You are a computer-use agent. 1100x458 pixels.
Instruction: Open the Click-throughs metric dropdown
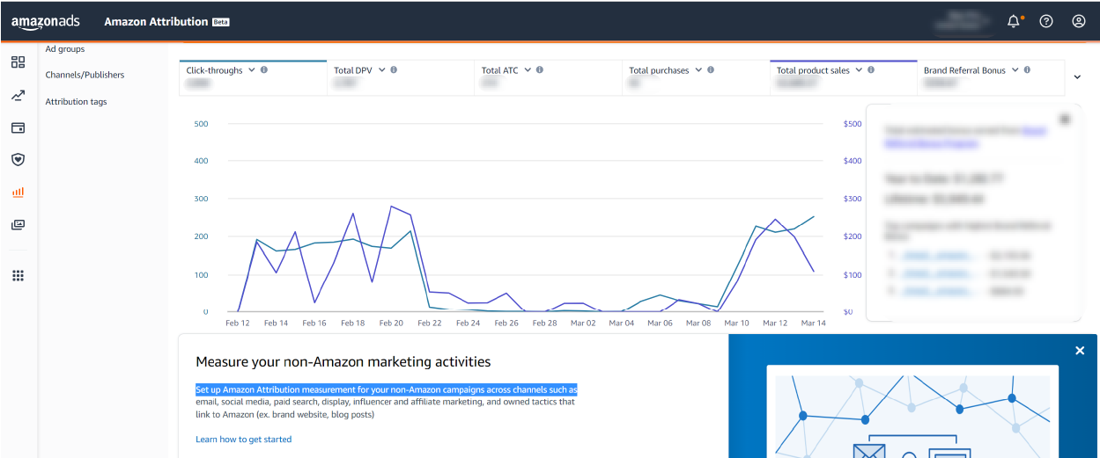[252, 69]
